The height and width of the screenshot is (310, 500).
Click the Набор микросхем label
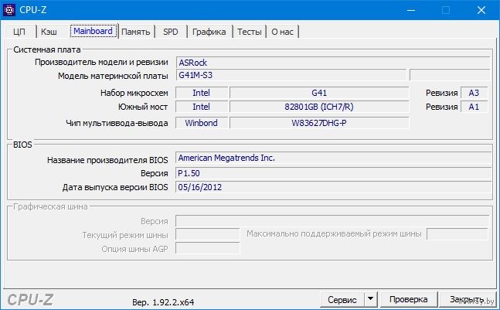(134, 93)
